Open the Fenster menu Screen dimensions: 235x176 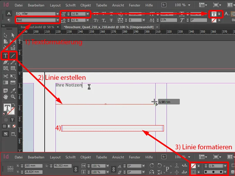[x=135, y=5]
